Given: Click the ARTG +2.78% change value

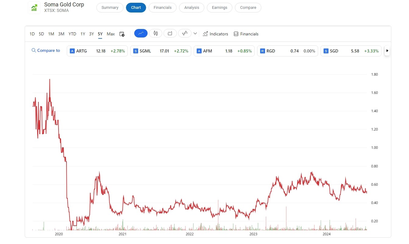Looking at the screenshot, I should [x=118, y=51].
